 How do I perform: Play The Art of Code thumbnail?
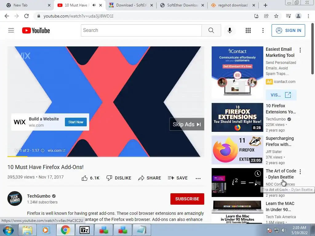[x=237, y=183]
